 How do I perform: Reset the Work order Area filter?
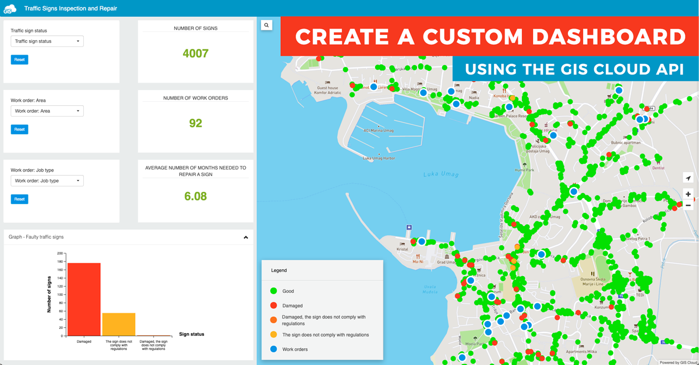pyautogui.click(x=19, y=130)
